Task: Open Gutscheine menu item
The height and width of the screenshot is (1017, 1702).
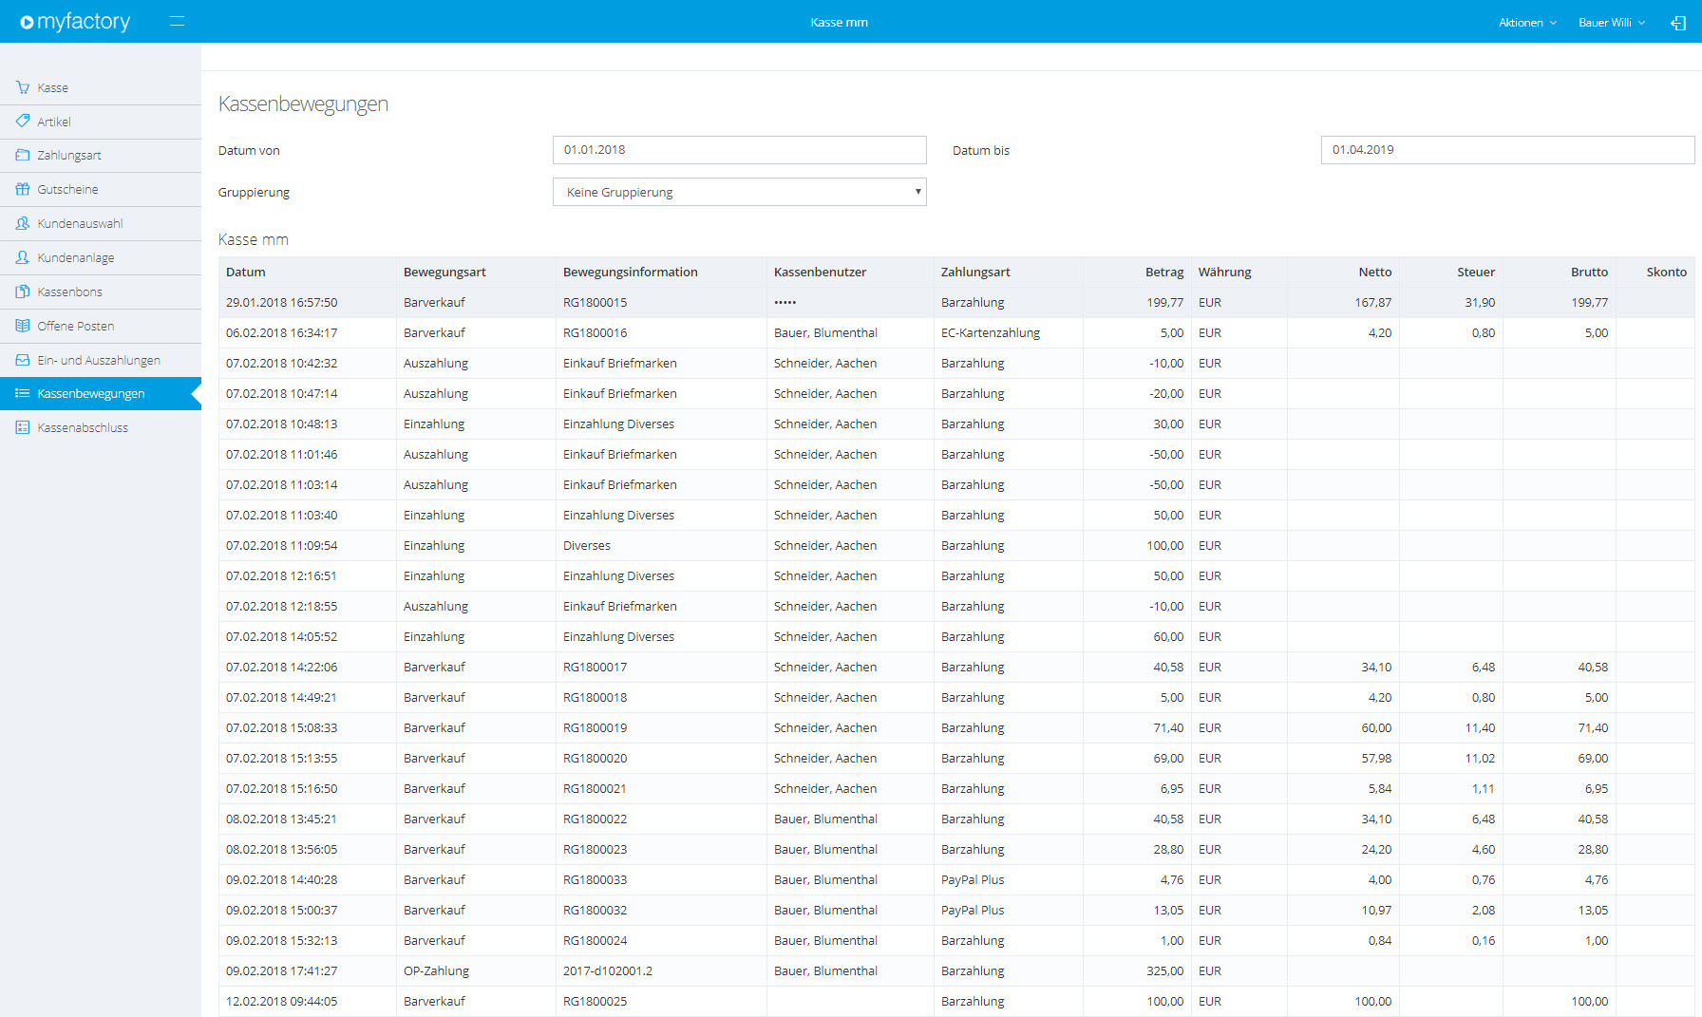Action: pyautogui.click(x=101, y=189)
